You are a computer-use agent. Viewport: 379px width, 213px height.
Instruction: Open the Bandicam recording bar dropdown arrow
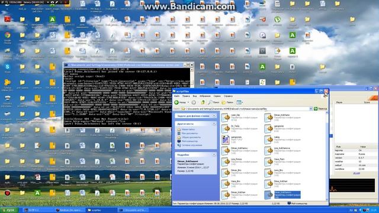tap(47, 2)
